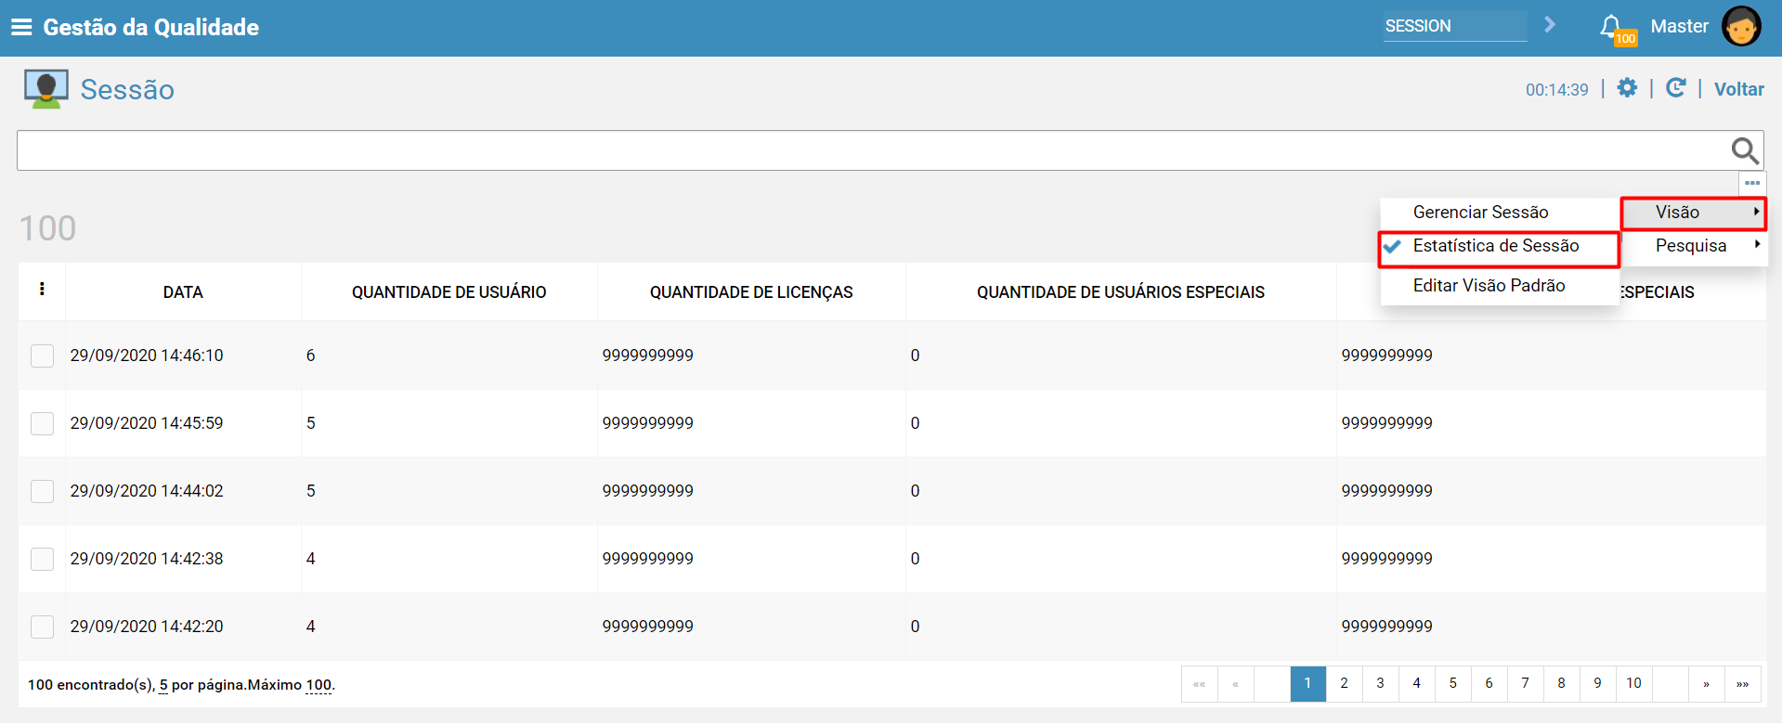Go to page 4
Image resolution: width=1782 pixels, height=724 pixels.
tap(1416, 683)
